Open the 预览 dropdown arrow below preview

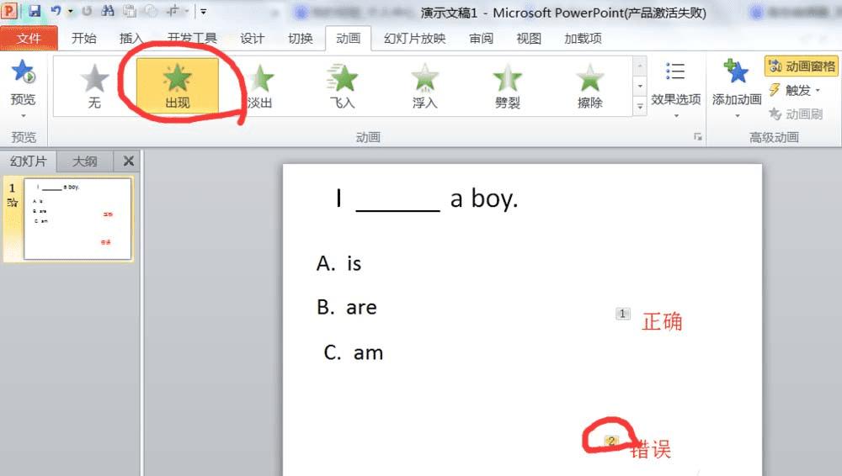point(23,115)
